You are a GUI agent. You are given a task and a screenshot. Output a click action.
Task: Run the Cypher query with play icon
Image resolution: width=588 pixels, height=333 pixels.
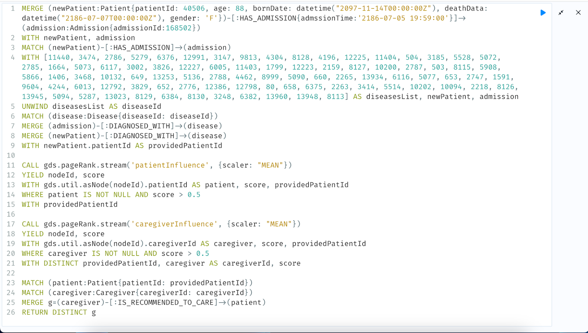543,13
